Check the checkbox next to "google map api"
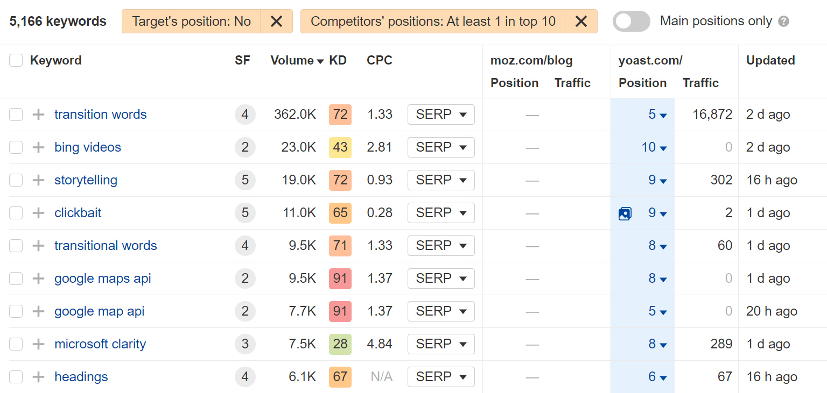This screenshot has width=827, height=393. [x=16, y=311]
